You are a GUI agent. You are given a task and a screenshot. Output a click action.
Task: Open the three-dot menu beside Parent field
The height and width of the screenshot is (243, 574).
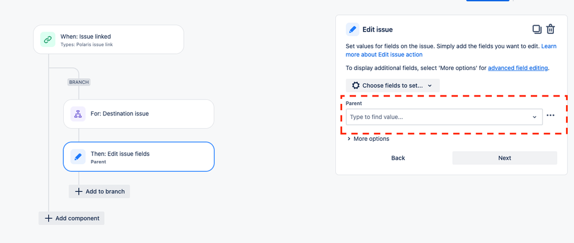(x=550, y=115)
